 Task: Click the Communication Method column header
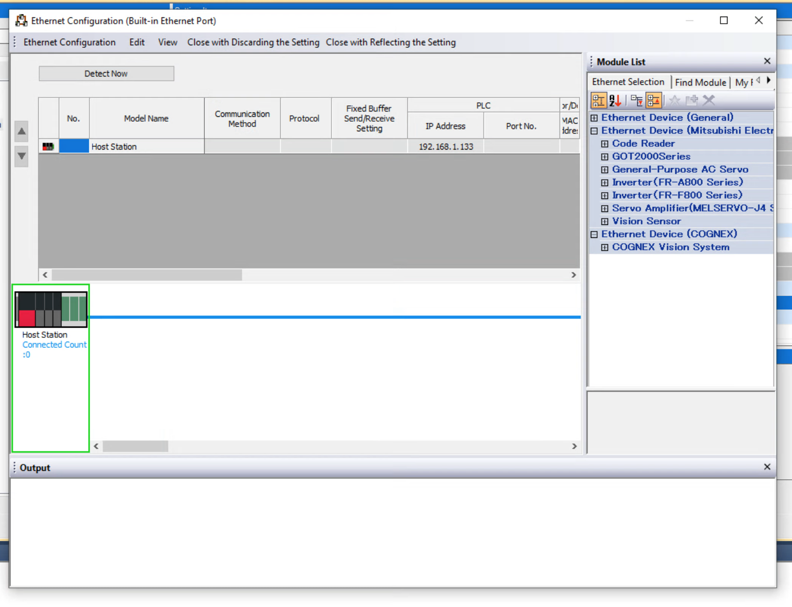click(x=242, y=118)
